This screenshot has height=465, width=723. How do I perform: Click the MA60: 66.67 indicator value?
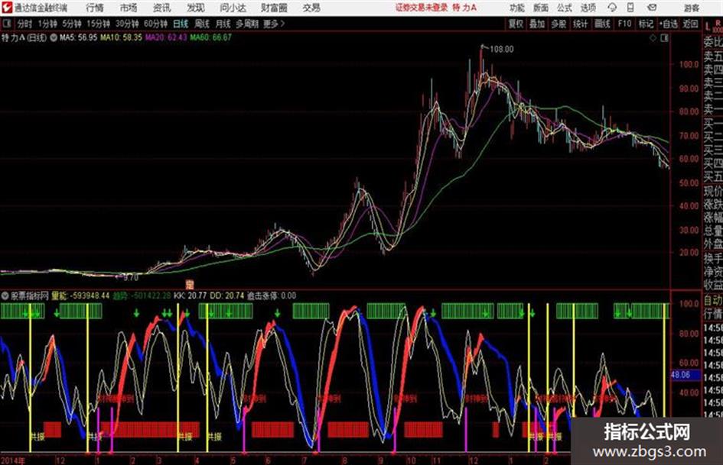coord(210,37)
